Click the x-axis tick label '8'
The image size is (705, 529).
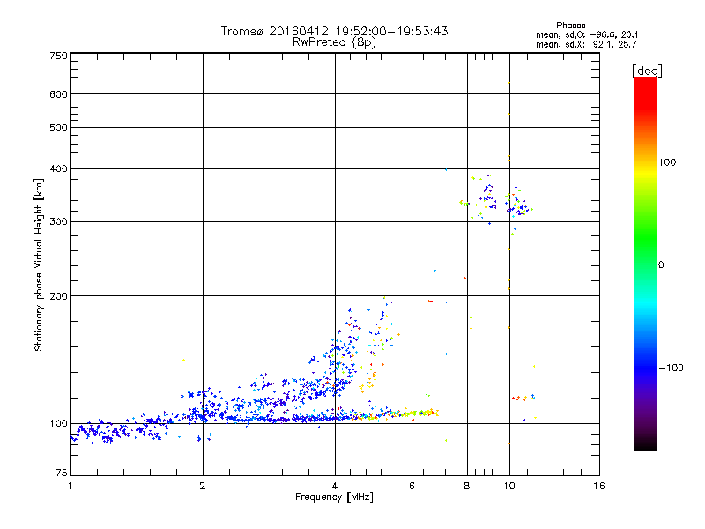[467, 486]
